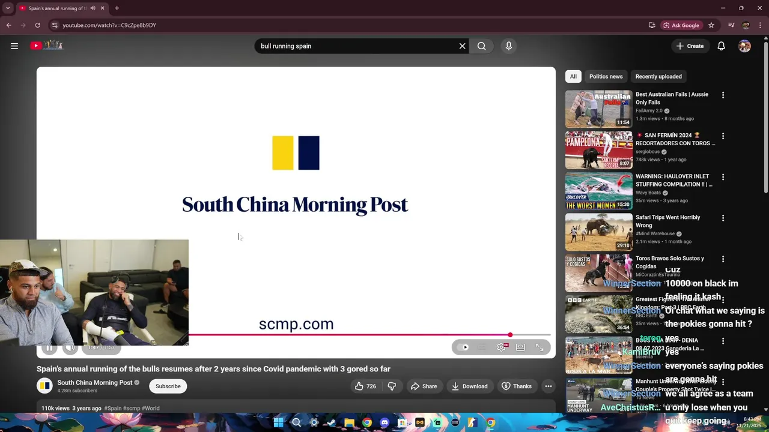Toggle subtitles in the player
This screenshot has width=769, height=432.
[482, 347]
